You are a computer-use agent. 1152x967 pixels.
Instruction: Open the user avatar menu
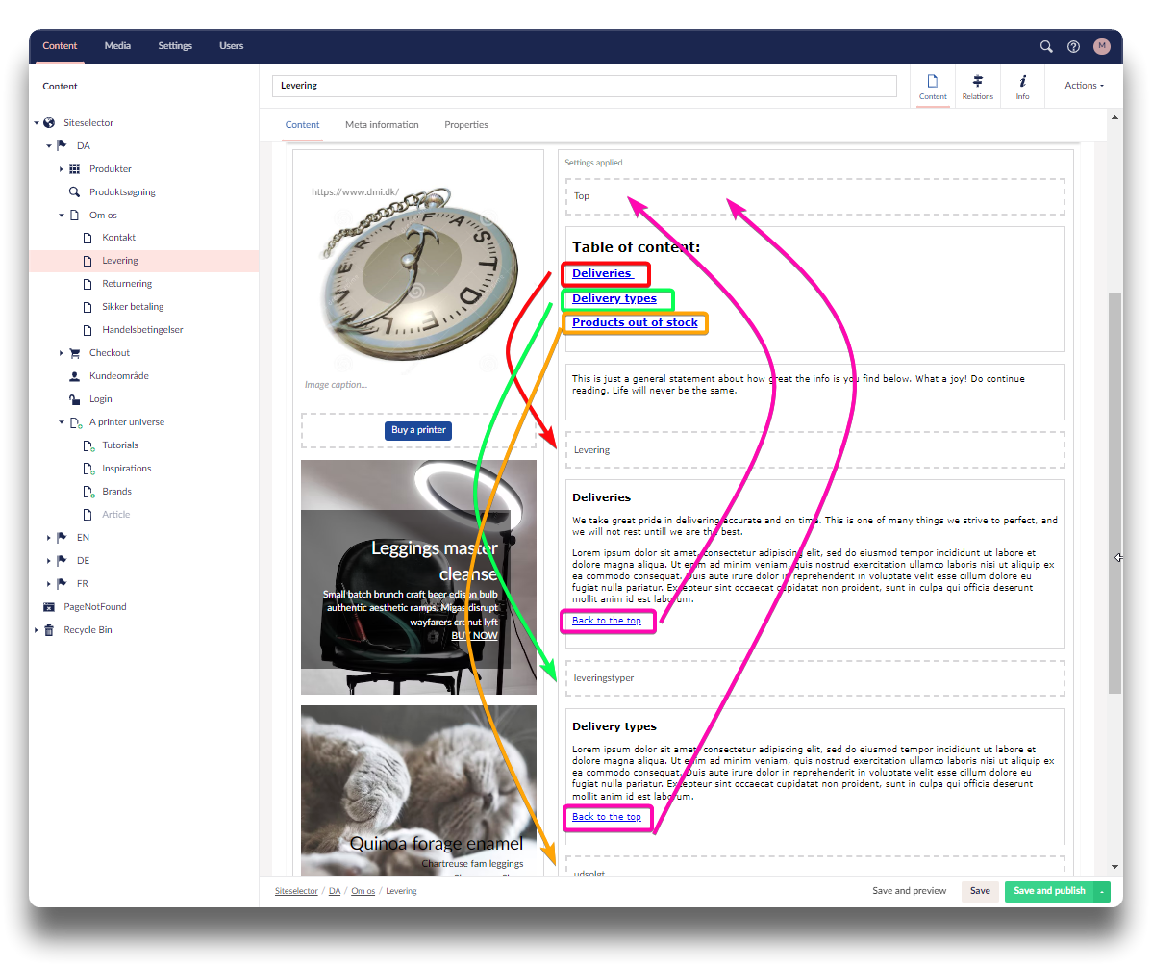pyautogui.click(x=1102, y=46)
